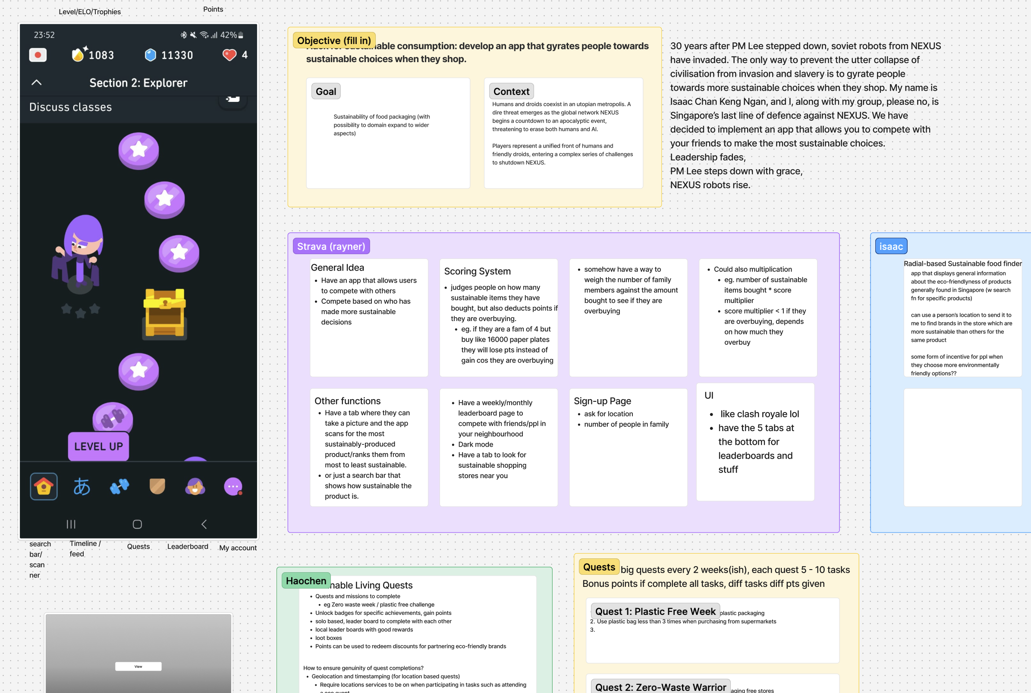
Task: Tap the purple more-options dots icon
Action: (233, 487)
